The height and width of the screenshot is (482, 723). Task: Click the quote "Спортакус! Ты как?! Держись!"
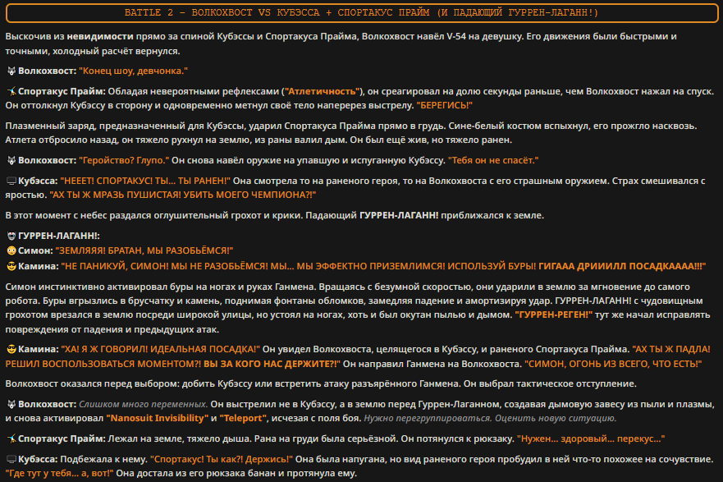coord(222,459)
